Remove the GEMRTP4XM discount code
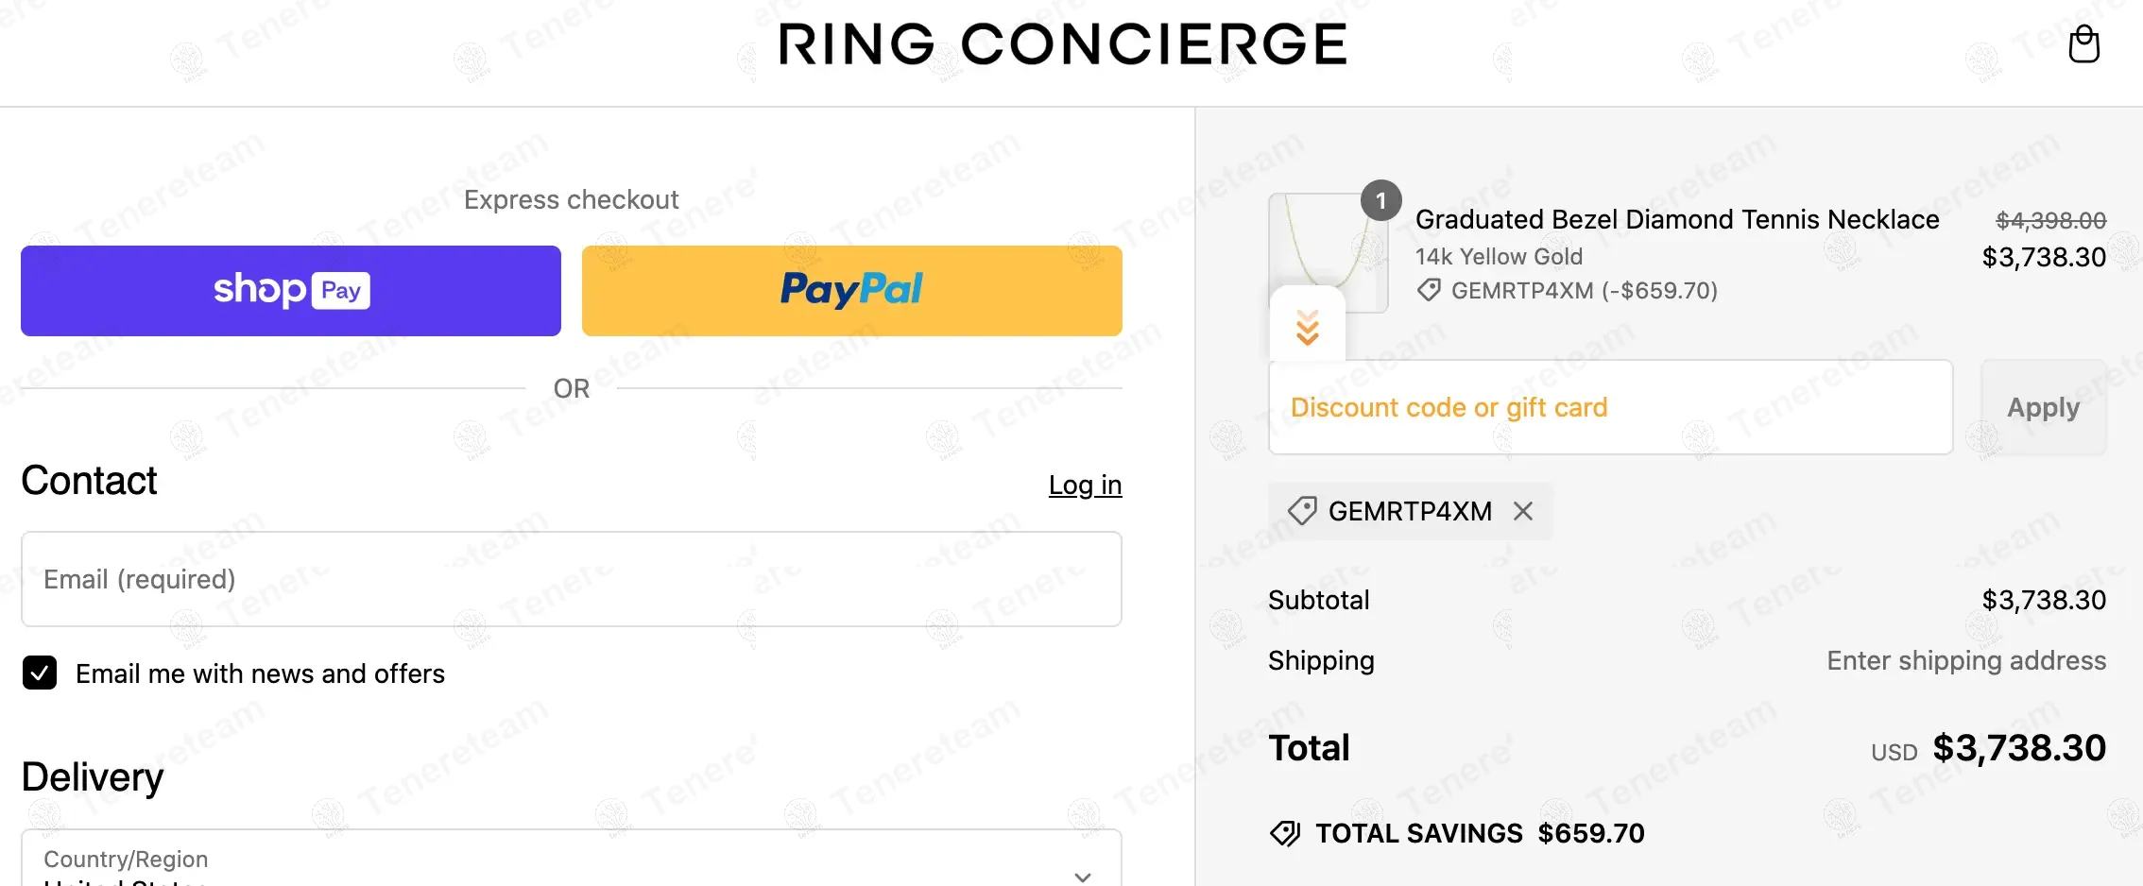 tap(1523, 511)
